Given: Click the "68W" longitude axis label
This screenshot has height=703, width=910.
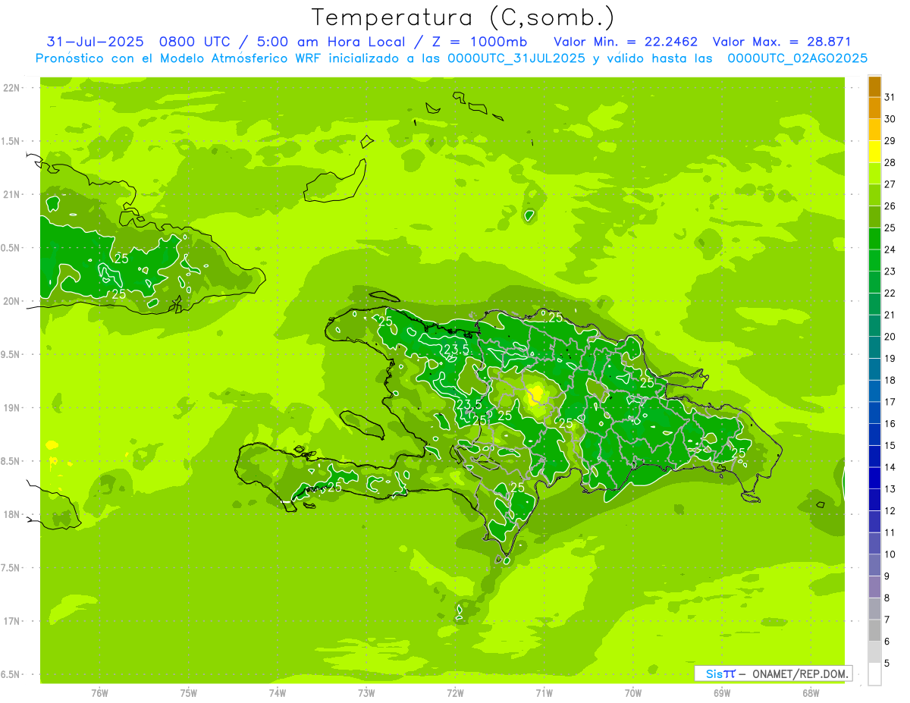Looking at the screenshot, I should coord(811,692).
